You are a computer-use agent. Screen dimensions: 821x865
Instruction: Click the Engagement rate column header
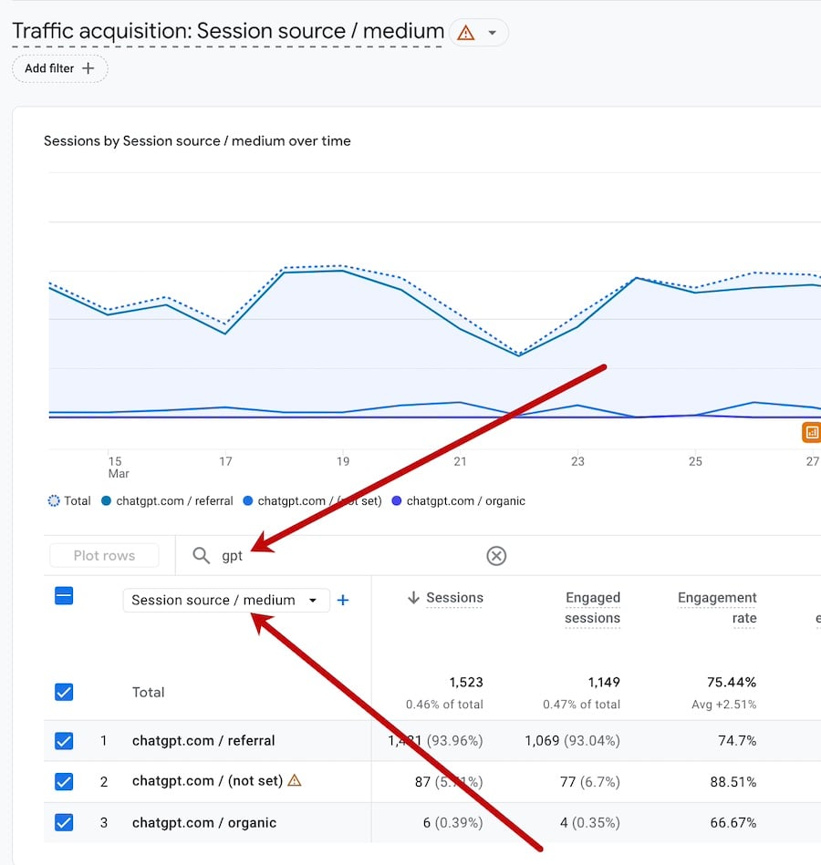(717, 608)
